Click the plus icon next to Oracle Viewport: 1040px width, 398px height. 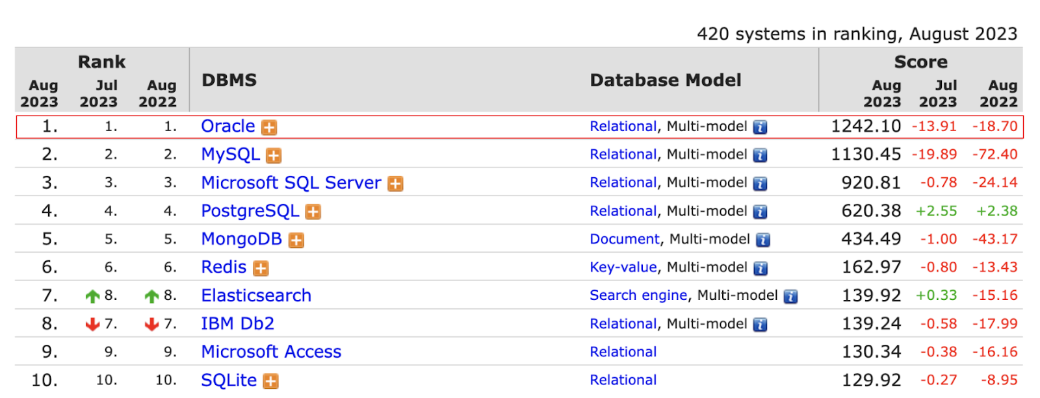pyautogui.click(x=269, y=127)
